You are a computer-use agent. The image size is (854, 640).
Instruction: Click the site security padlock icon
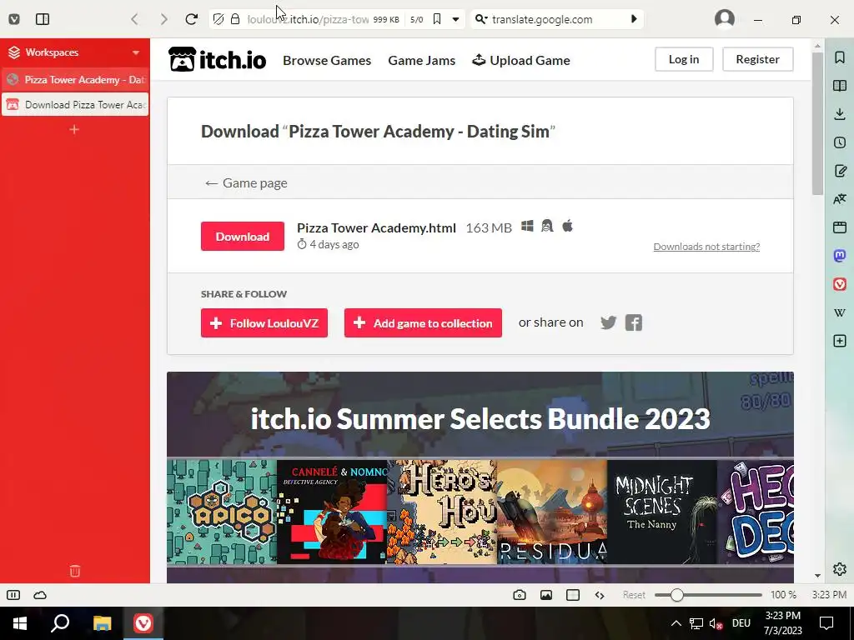[234, 20]
